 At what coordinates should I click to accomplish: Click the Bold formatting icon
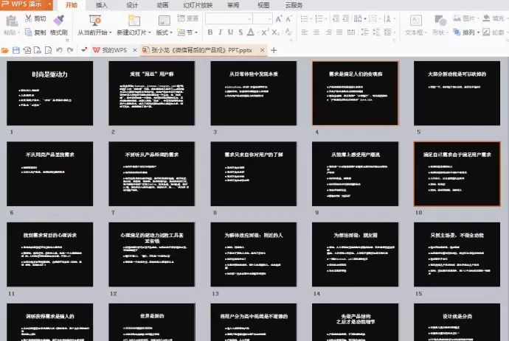pyautogui.click(x=210, y=32)
